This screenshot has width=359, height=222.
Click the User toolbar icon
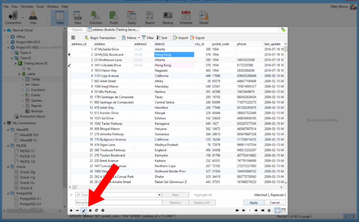(x=33, y=18)
